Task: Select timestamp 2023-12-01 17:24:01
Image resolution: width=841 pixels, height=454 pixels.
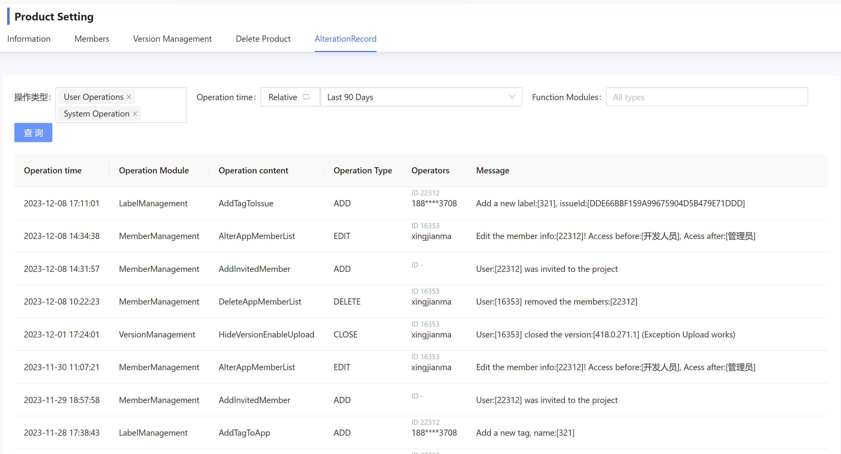Action: [x=61, y=335]
